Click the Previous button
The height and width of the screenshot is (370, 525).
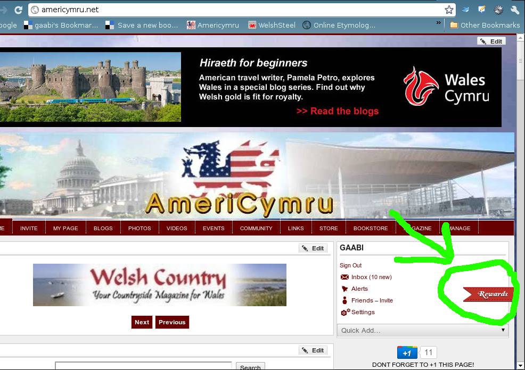[172, 322]
